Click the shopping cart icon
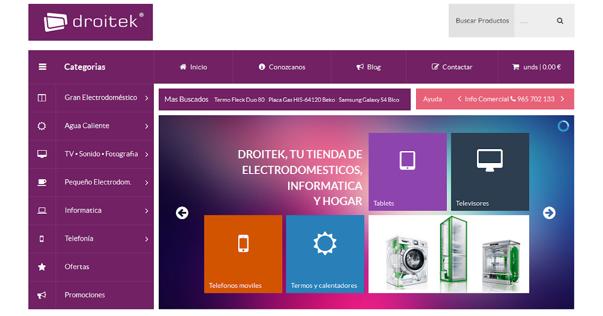The image size is (603, 316). tap(516, 67)
